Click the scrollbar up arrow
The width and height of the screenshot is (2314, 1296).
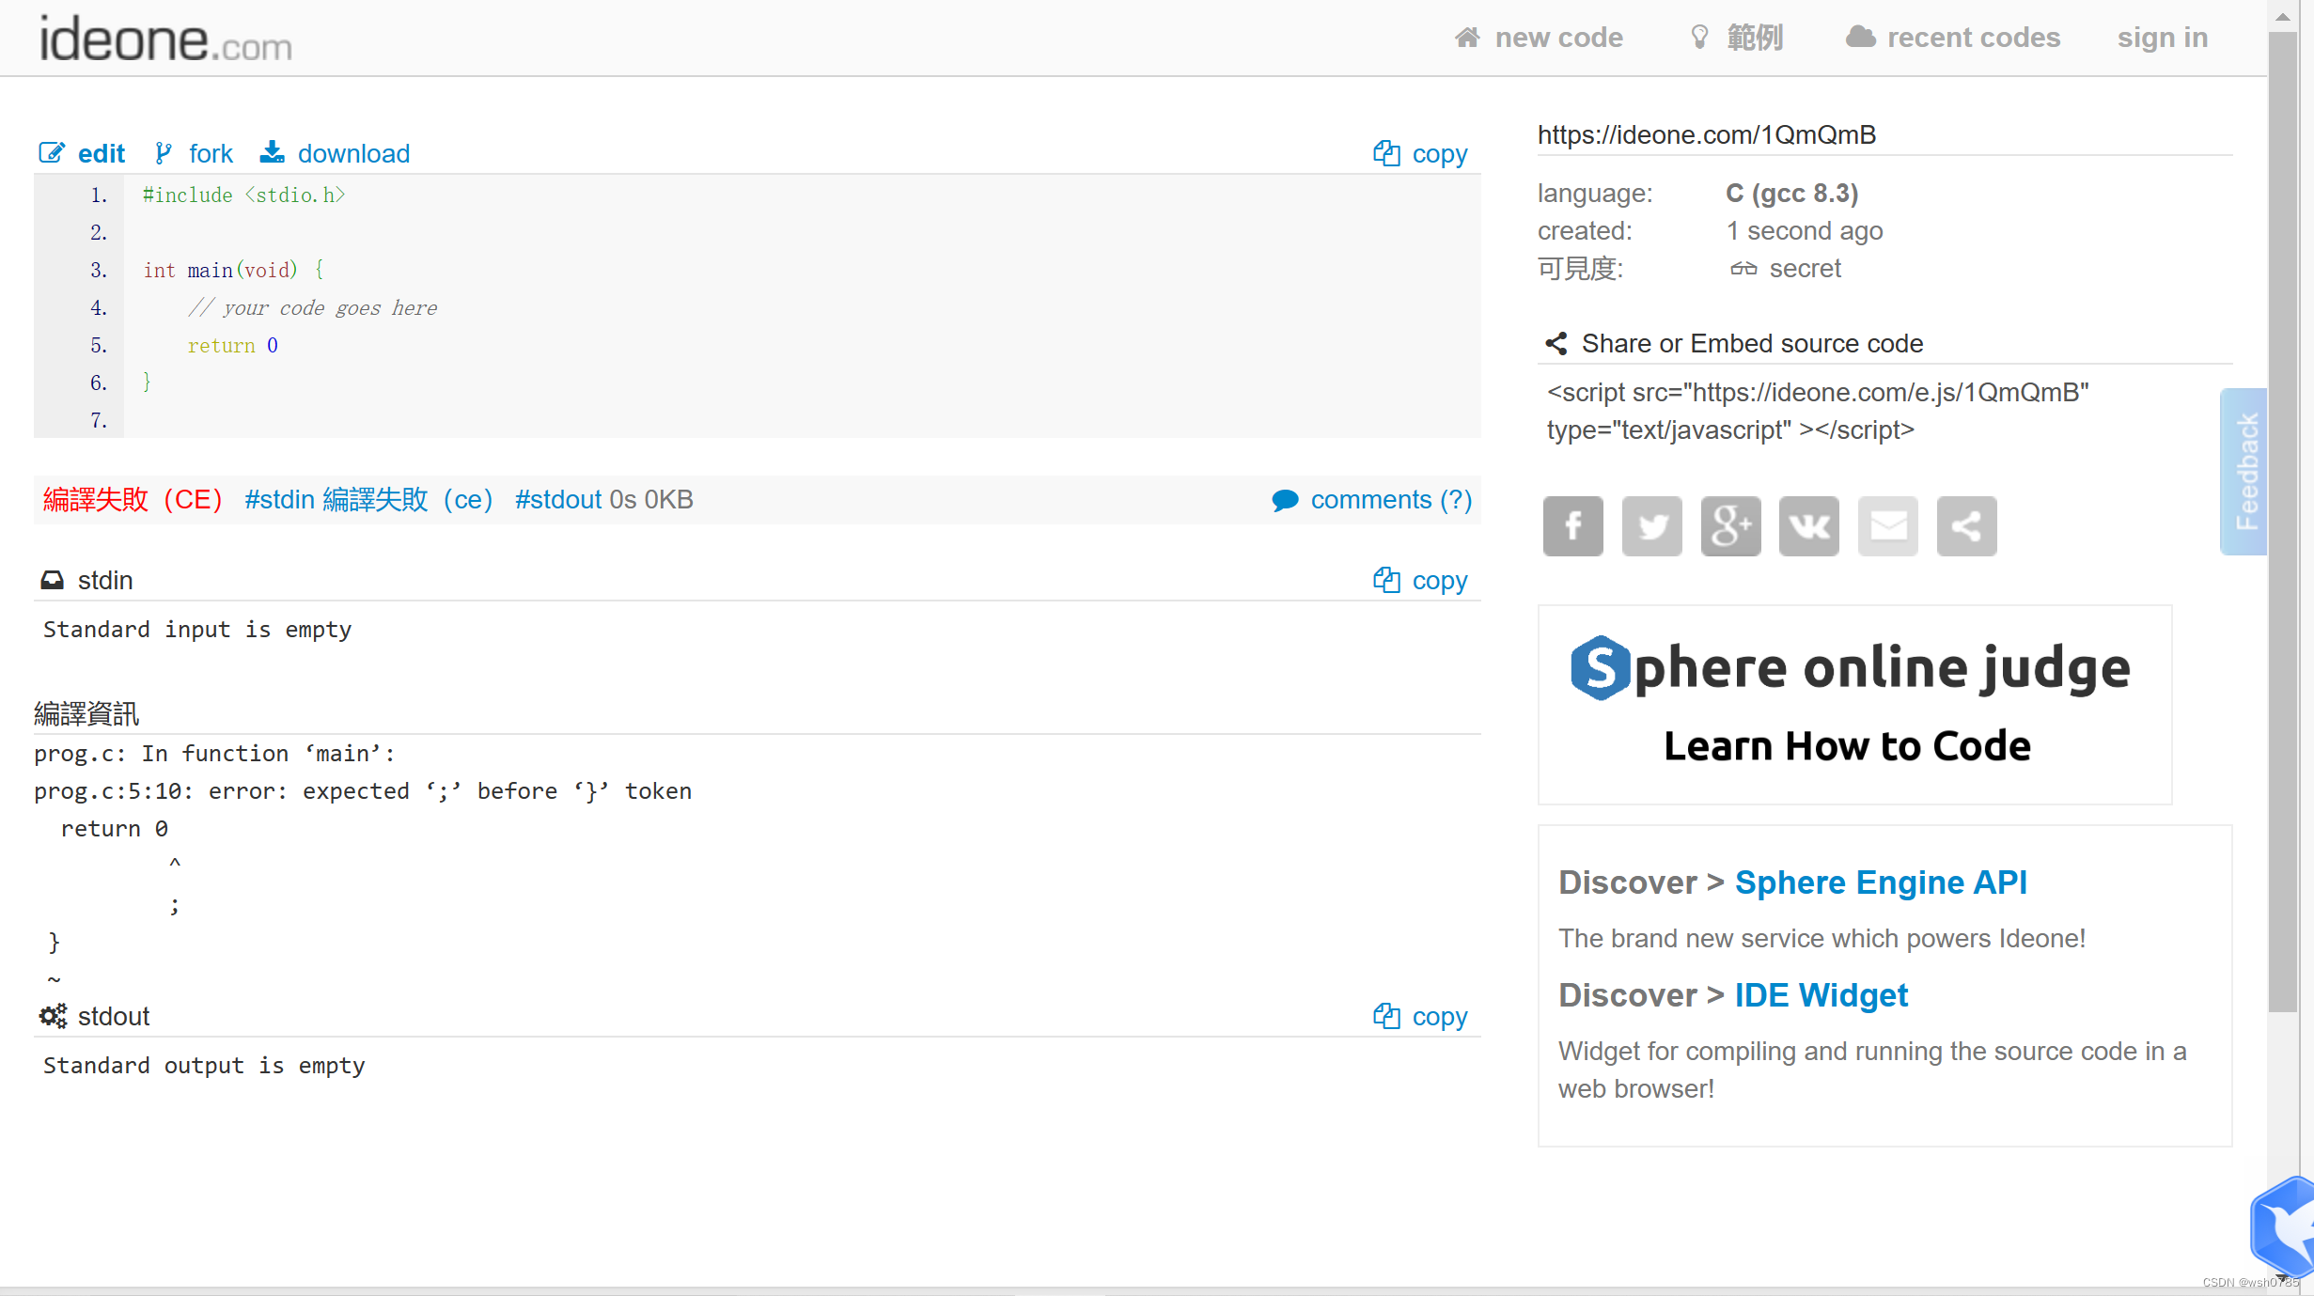coord(2282,15)
